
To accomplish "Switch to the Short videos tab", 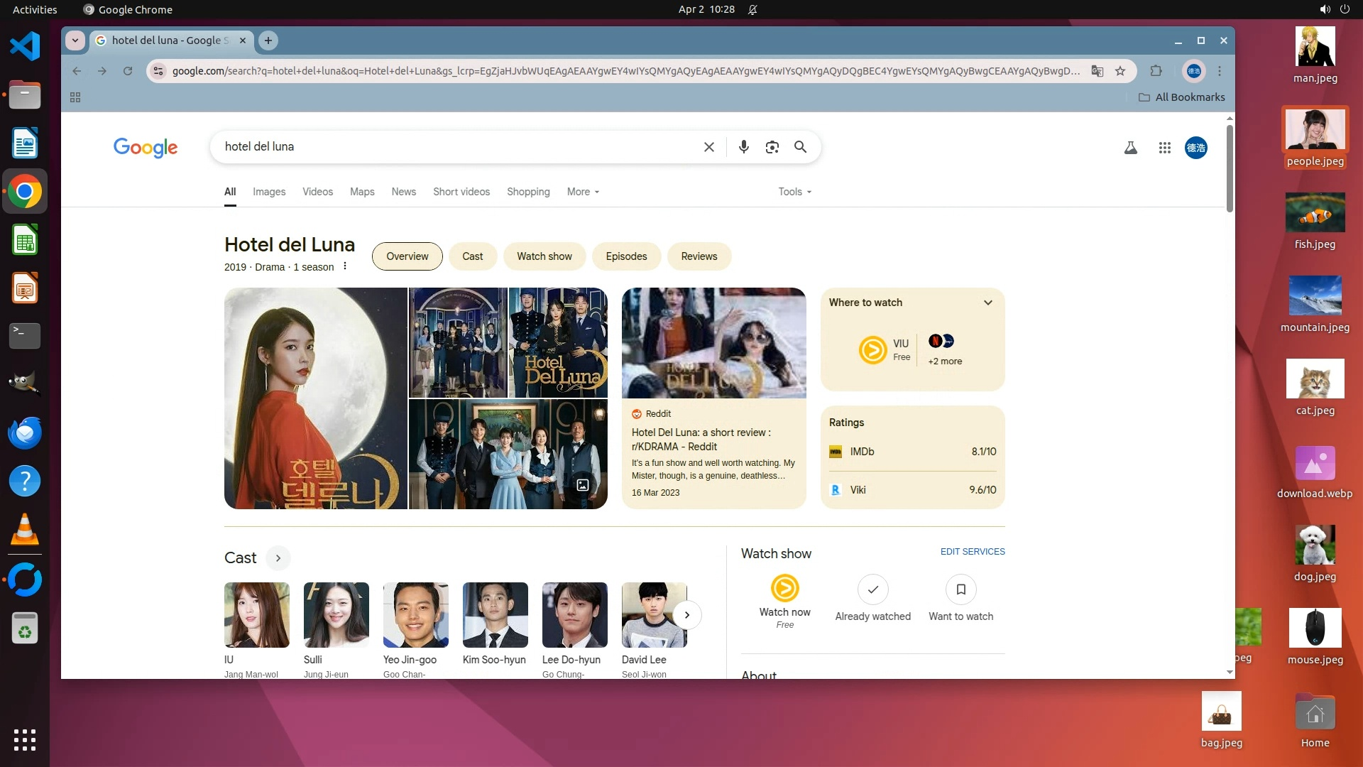I will point(461,192).
